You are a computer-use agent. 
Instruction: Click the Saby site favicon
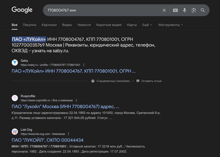point(15,63)
